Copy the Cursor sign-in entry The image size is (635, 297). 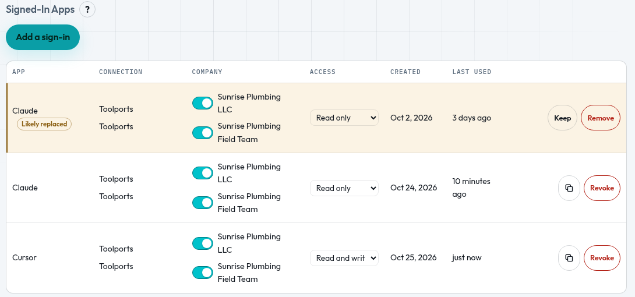pos(569,258)
